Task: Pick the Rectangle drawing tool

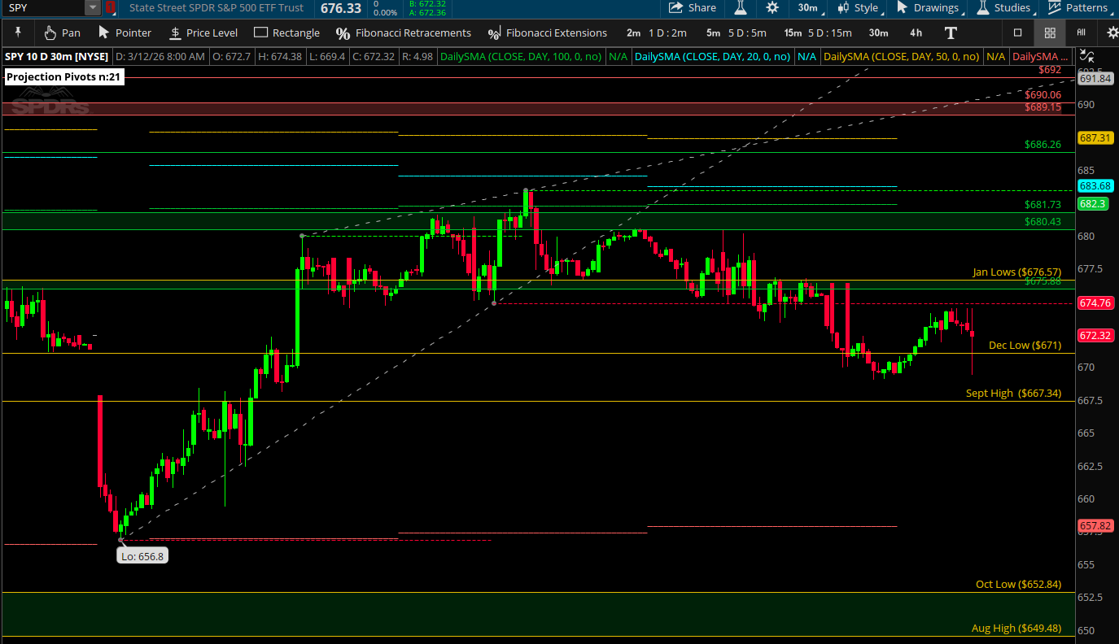Action: tap(286, 33)
